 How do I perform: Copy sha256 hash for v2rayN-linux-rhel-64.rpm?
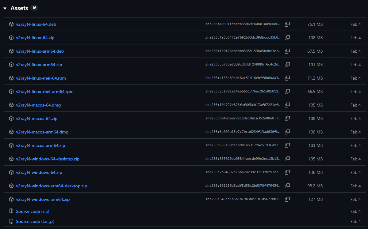click(x=287, y=78)
